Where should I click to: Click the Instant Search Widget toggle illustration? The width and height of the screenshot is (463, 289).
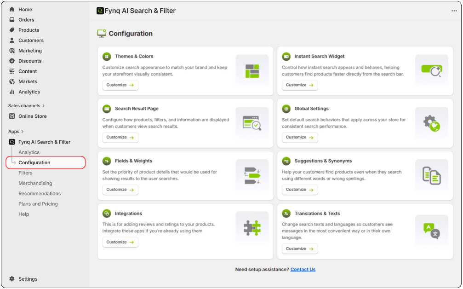tap(431, 71)
